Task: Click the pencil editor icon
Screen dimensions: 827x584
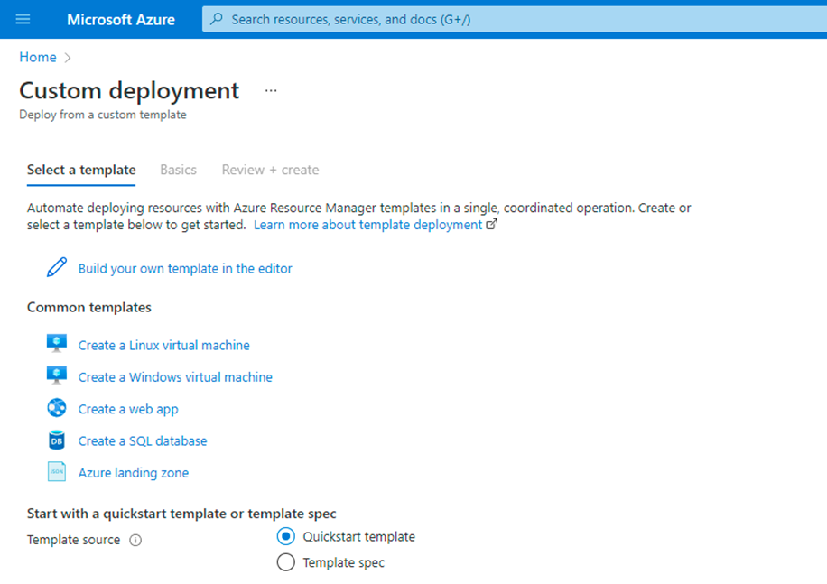Action: click(x=57, y=267)
